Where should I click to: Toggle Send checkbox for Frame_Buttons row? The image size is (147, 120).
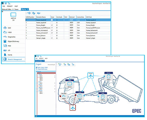pos(52,35)
